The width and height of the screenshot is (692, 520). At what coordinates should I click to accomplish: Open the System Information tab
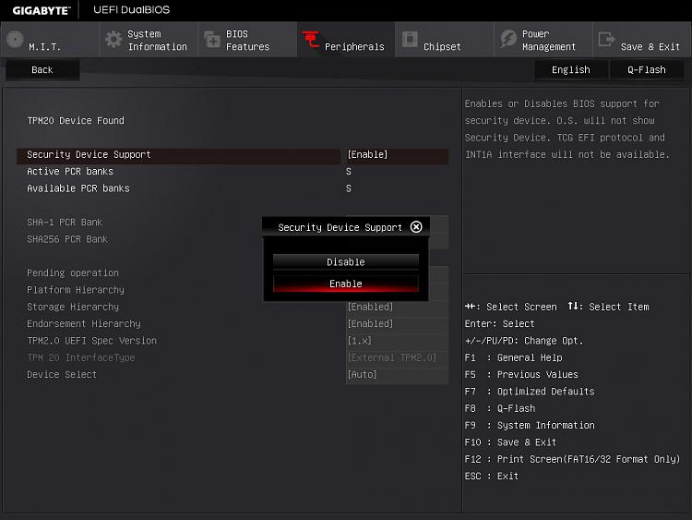click(149, 40)
